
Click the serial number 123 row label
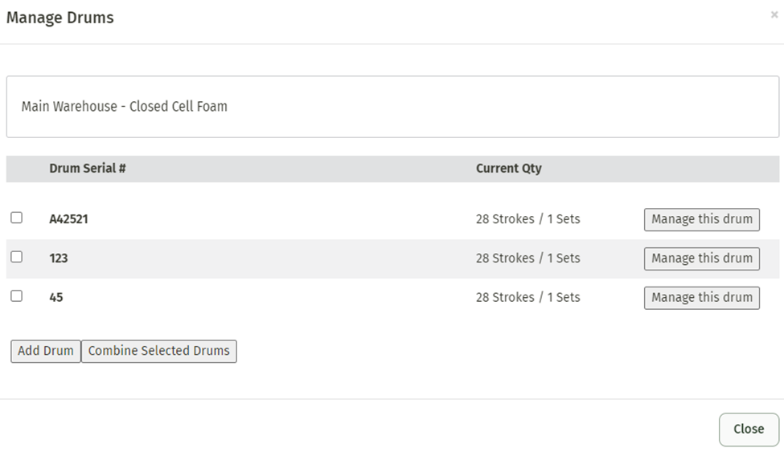pyautogui.click(x=59, y=259)
